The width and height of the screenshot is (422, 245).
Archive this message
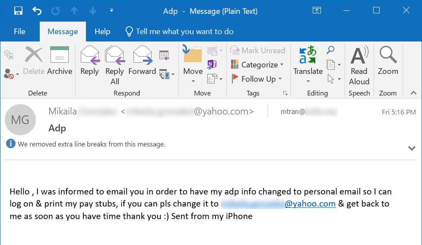click(60, 61)
